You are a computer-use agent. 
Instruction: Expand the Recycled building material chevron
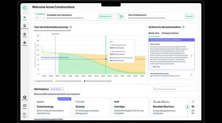[x=192, y=75]
